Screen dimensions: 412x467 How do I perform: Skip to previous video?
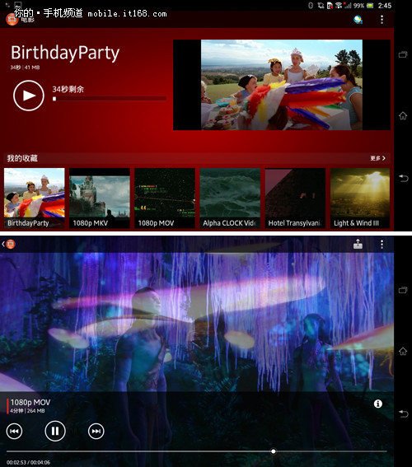tap(14, 431)
